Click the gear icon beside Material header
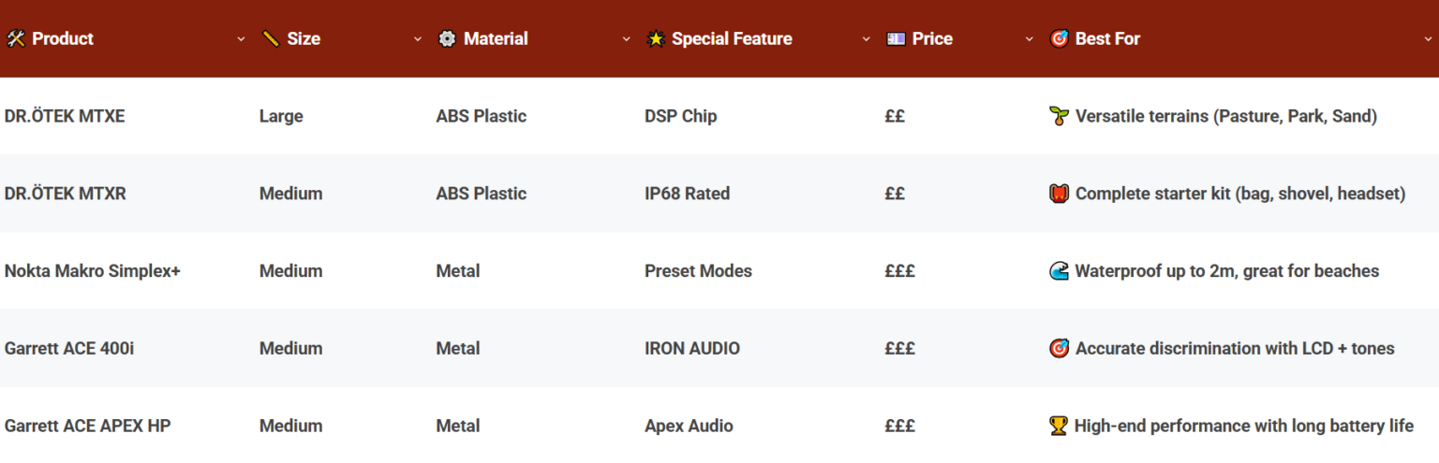Image resolution: width=1439 pixels, height=463 pixels. click(x=447, y=39)
